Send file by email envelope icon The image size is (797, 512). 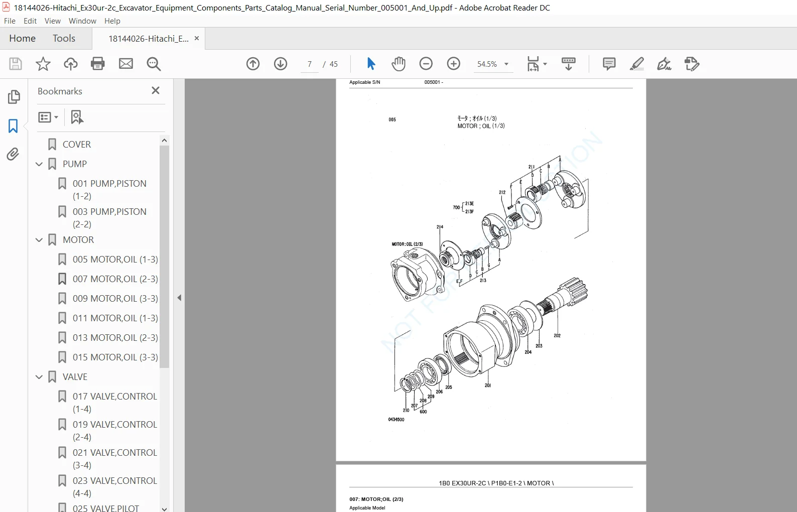126,64
